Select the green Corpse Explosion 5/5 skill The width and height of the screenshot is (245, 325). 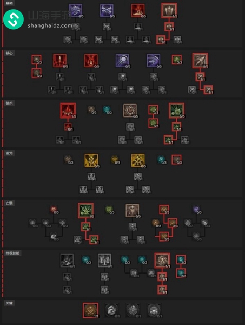click(176, 110)
